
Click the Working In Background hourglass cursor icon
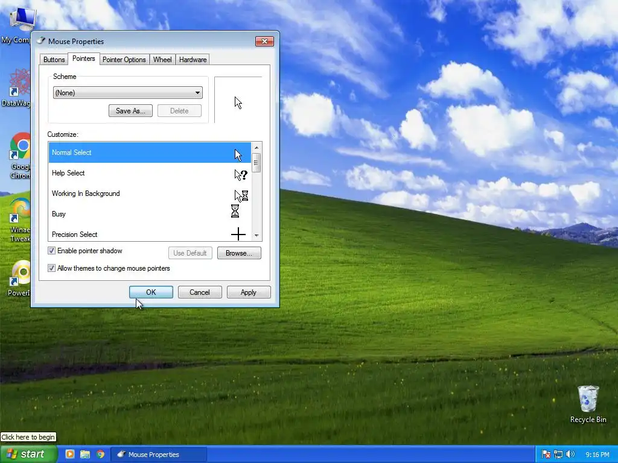pyautogui.click(x=241, y=196)
